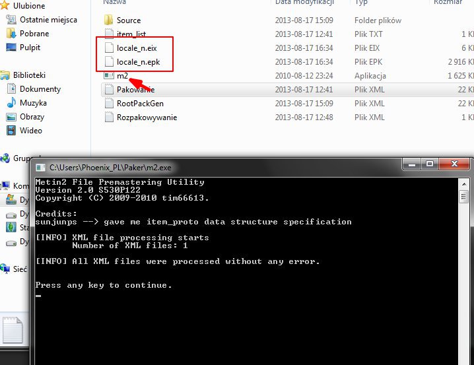Click the Pulpit desktop icon

[11, 48]
